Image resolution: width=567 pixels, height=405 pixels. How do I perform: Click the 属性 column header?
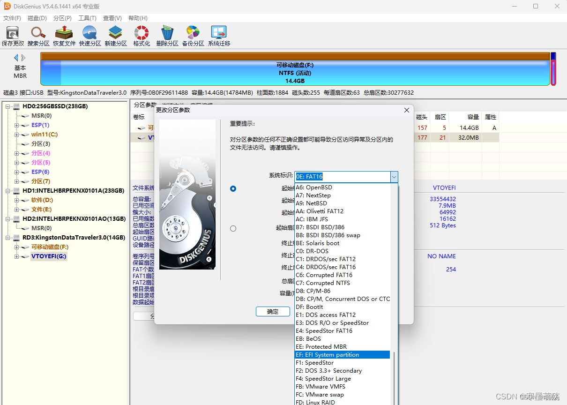click(x=491, y=117)
